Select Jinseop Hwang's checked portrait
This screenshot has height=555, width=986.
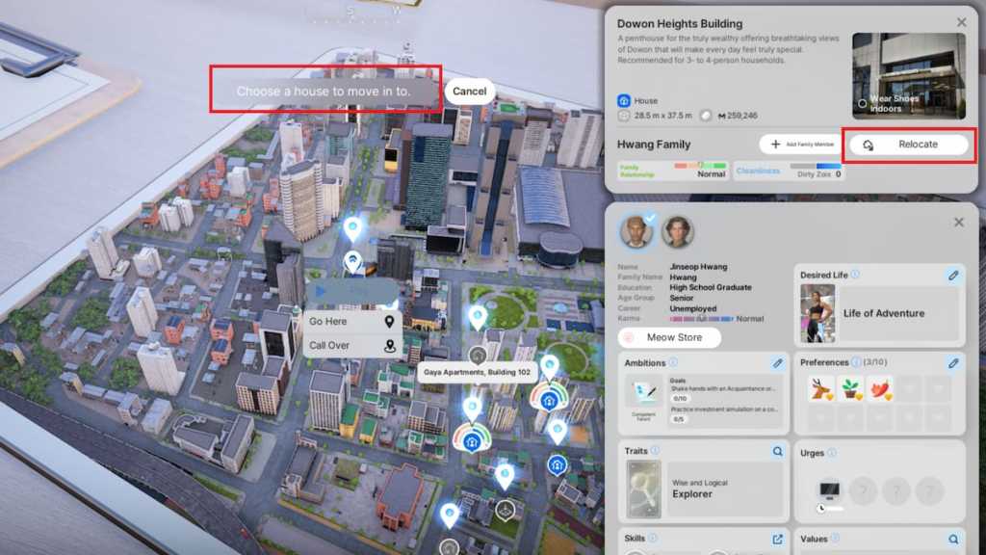(635, 231)
